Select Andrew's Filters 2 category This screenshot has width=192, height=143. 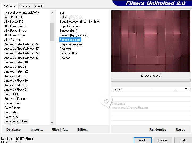(x=15, y=76)
